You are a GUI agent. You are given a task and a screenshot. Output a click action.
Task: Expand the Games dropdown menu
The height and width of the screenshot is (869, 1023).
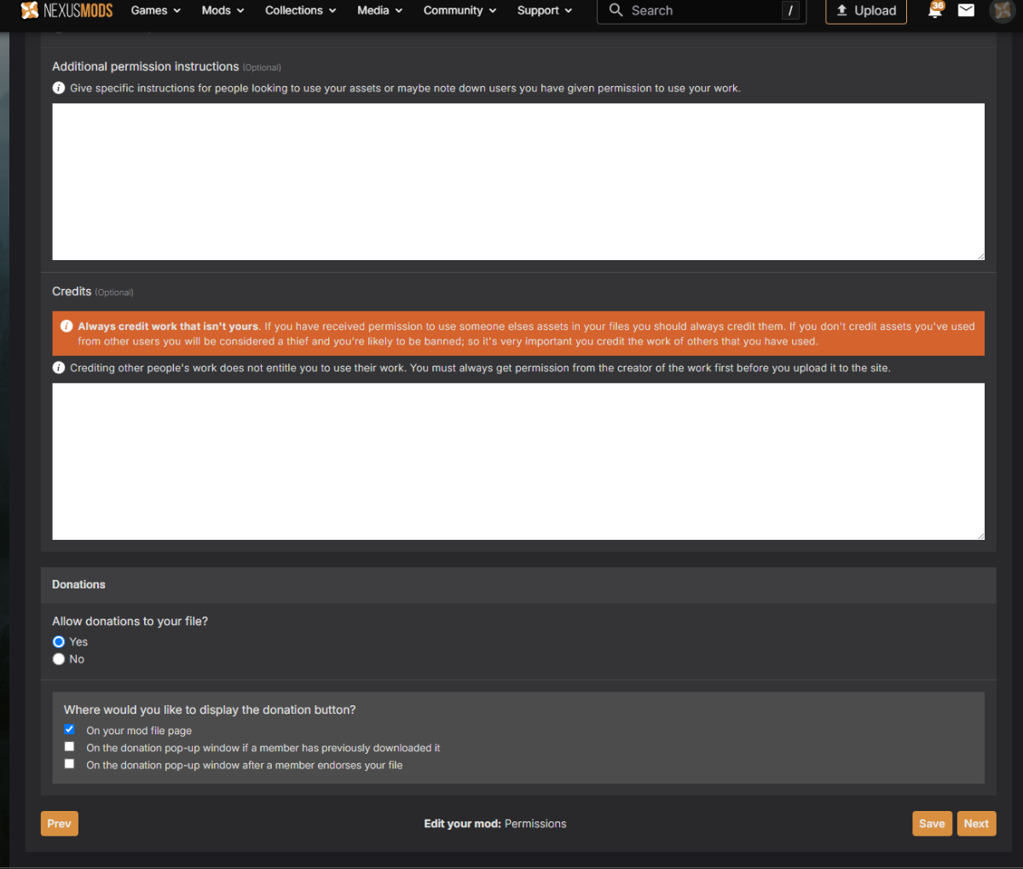pos(156,10)
